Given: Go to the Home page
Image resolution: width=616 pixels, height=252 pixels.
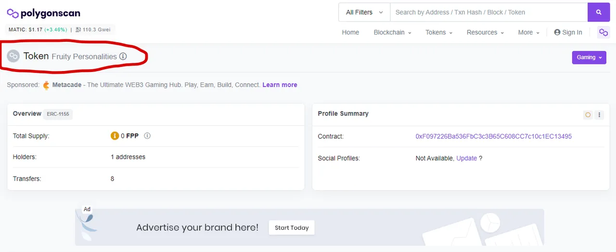Looking at the screenshot, I should tap(350, 32).
